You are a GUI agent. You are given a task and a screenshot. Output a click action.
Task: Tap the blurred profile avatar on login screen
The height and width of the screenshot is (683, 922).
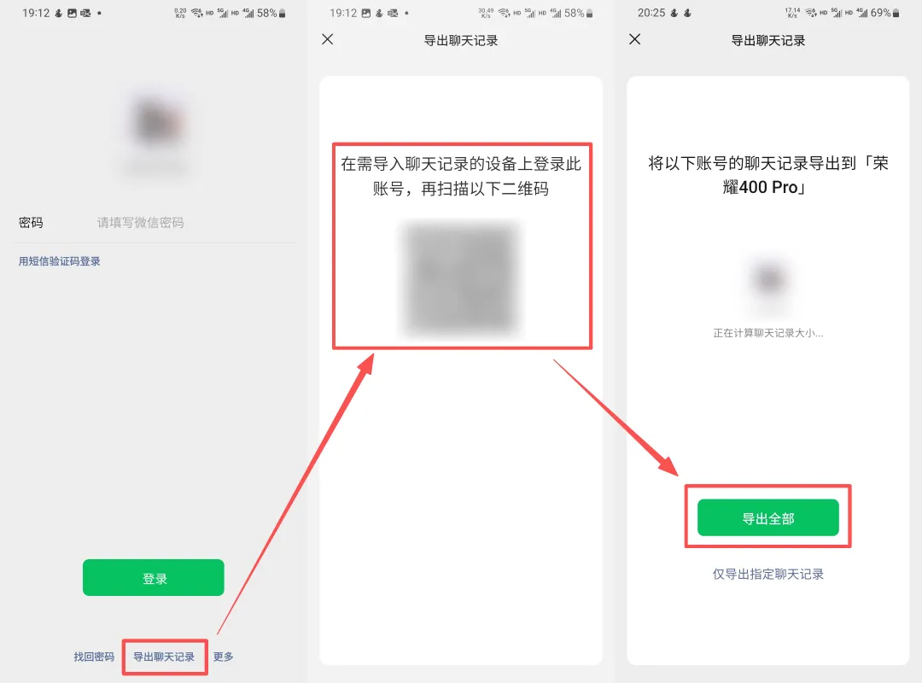[x=156, y=124]
